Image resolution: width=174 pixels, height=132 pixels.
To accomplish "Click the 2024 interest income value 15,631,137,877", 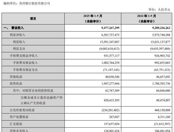I will tap(157, 42).
